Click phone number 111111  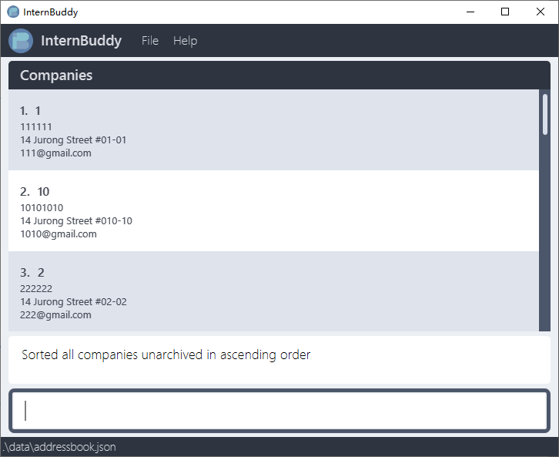(x=36, y=126)
